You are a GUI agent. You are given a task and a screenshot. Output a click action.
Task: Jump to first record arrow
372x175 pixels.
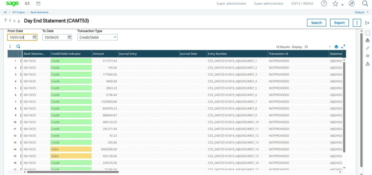[5, 21]
